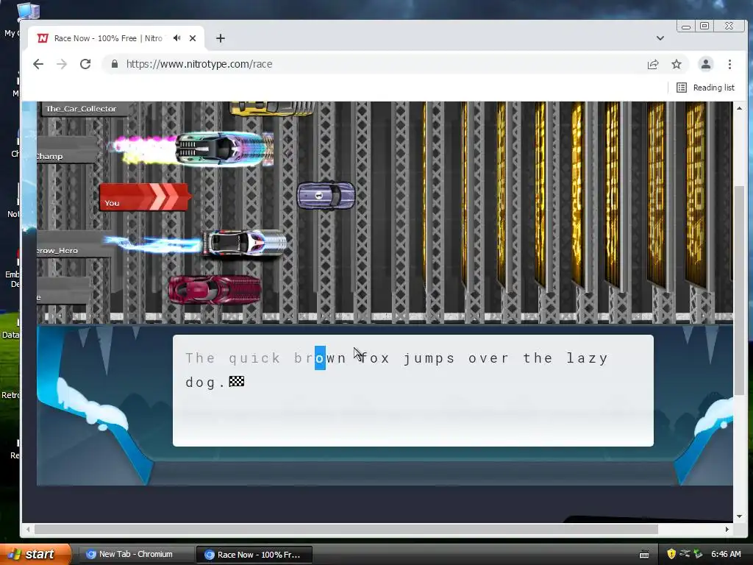
Task: Open the security shield tray icon
Action: (x=671, y=555)
